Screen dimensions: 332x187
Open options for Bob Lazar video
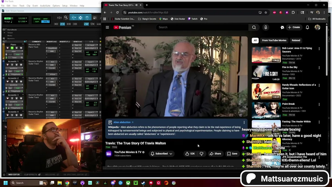click(x=319, y=49)
